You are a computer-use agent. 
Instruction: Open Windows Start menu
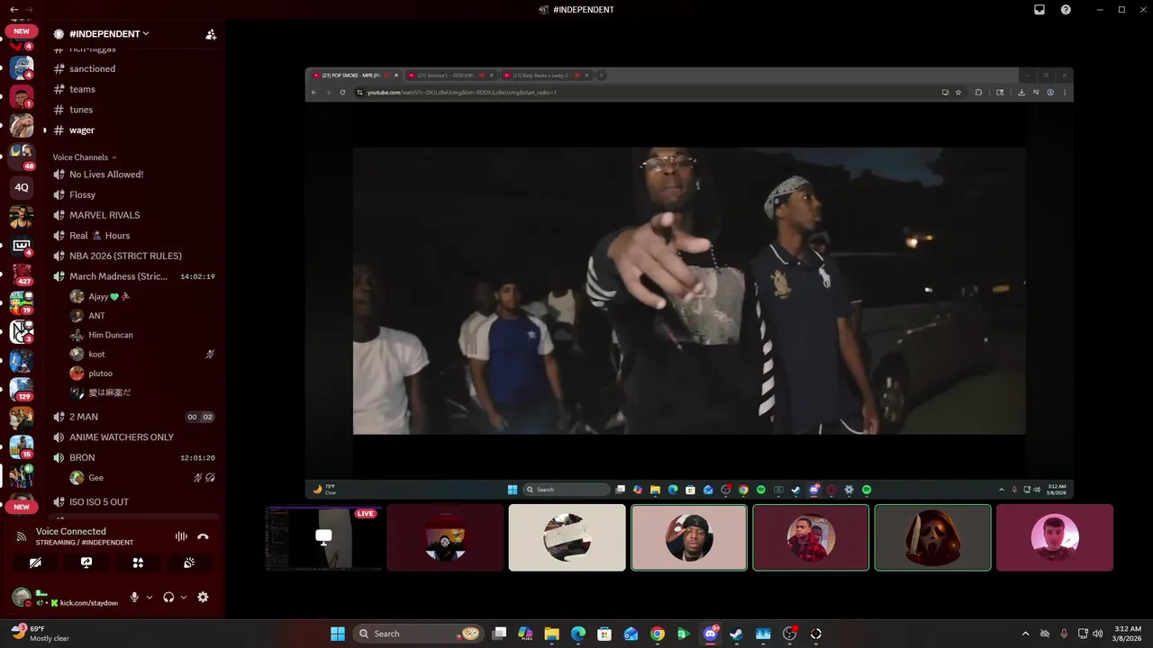pos(338,634)
